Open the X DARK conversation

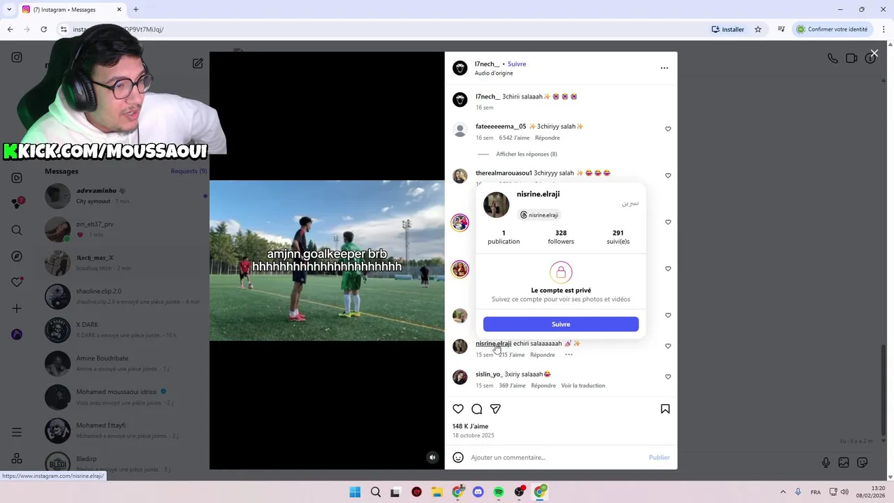coord(124,330)
